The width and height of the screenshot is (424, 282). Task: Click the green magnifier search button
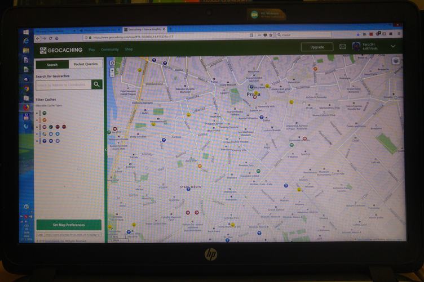pos(97,84)
